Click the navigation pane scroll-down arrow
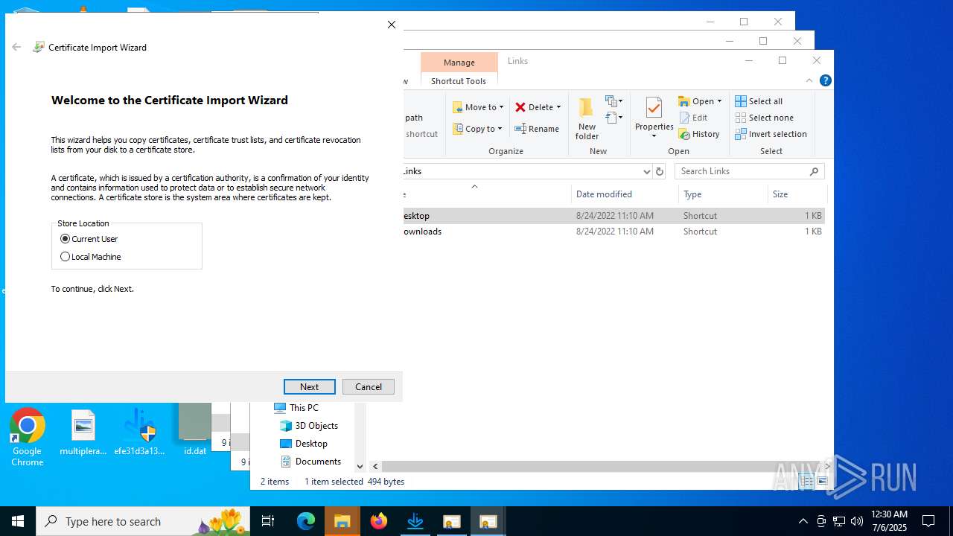The height and width of the screenshot is (536, 953). 360,466
